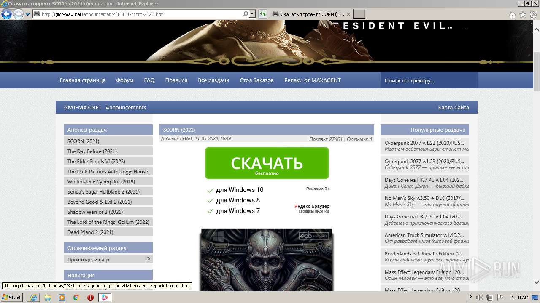
Task: Click the taskbar clock showing 11:00 AM
Action: (x=518, y=298)
